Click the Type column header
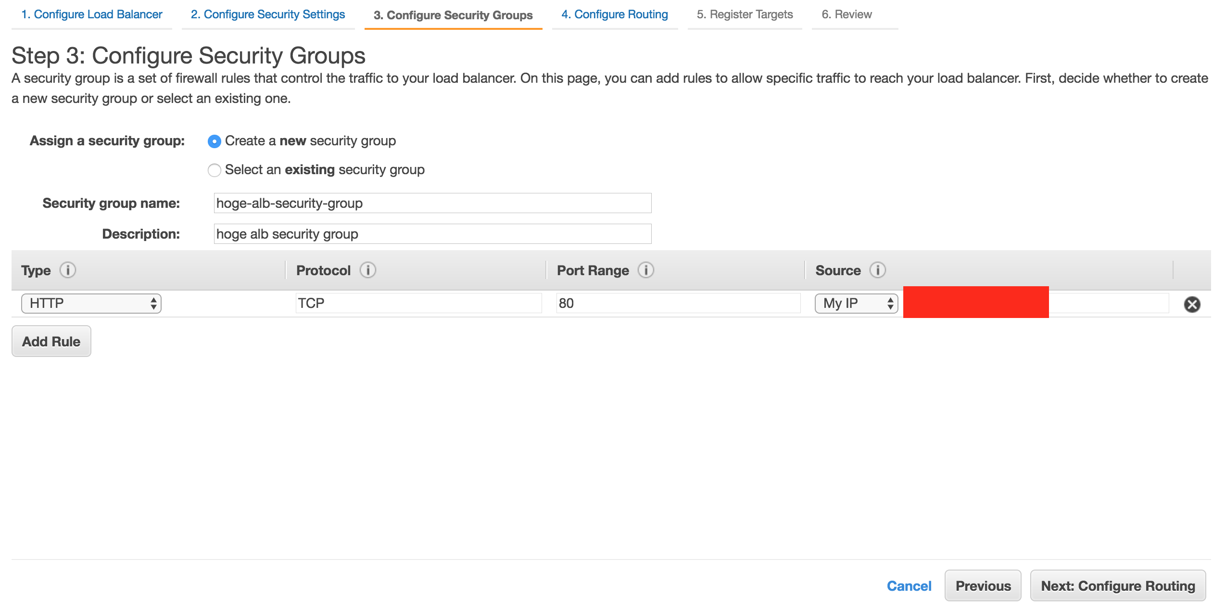 pyautogui.click(x=36, y=271)
